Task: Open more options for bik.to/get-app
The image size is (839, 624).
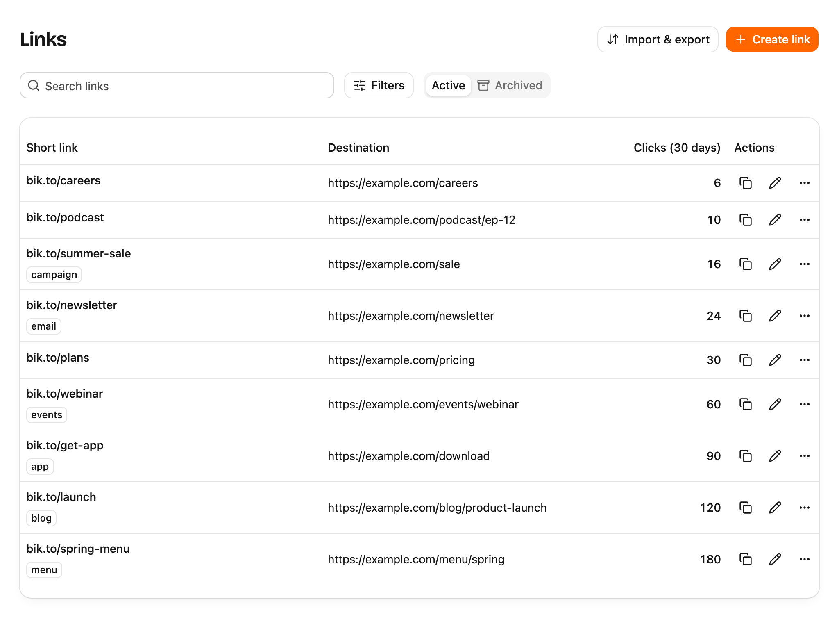Action: coord(804,456)
